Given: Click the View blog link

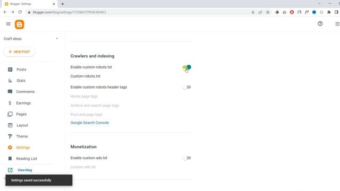Looking at the screenshot, I should coord(25,170).
